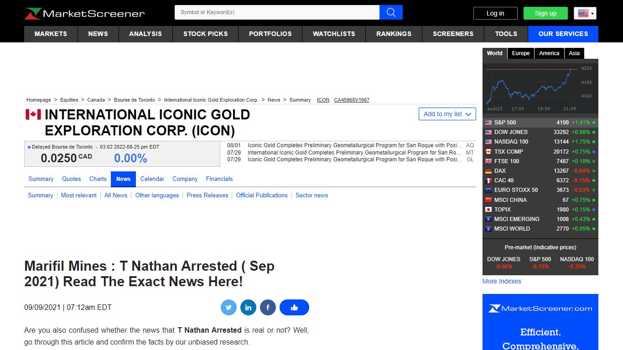Focus the Symbol or Keyword search field
This screenshot has width=623, height=350.
(x=277, y=12)
